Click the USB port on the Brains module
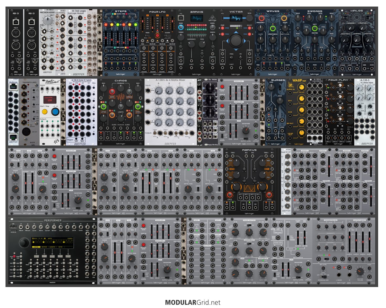386x308 pixels. click(181, 18)
